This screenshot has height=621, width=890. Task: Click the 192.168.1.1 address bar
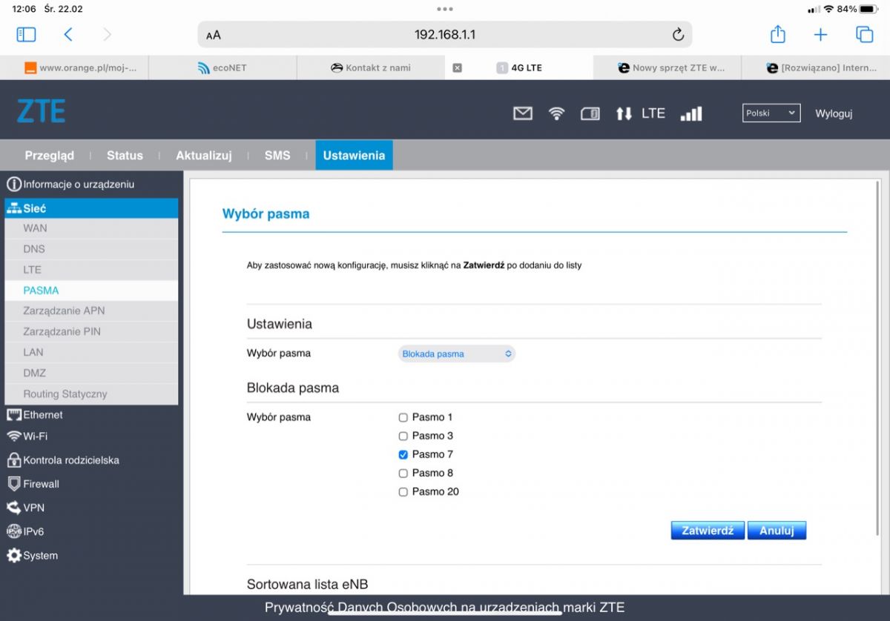[x=445, y=35]
